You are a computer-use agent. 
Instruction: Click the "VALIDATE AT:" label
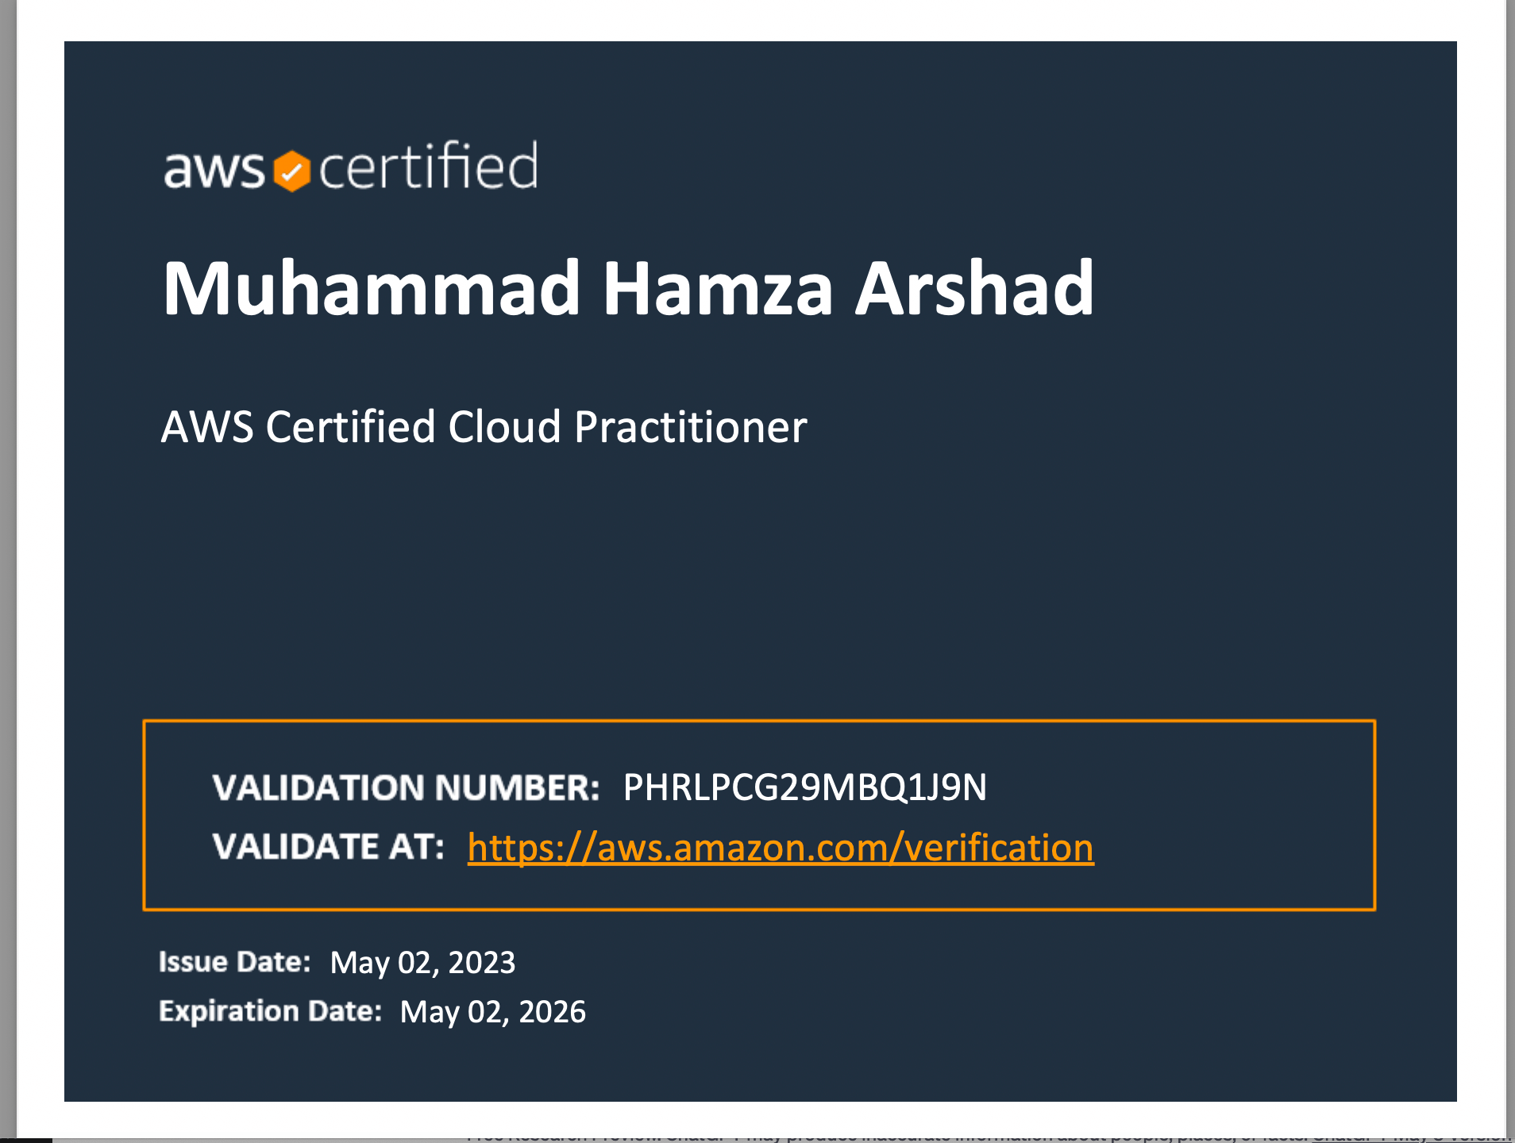pyautogui.click(x=328, y=847)
